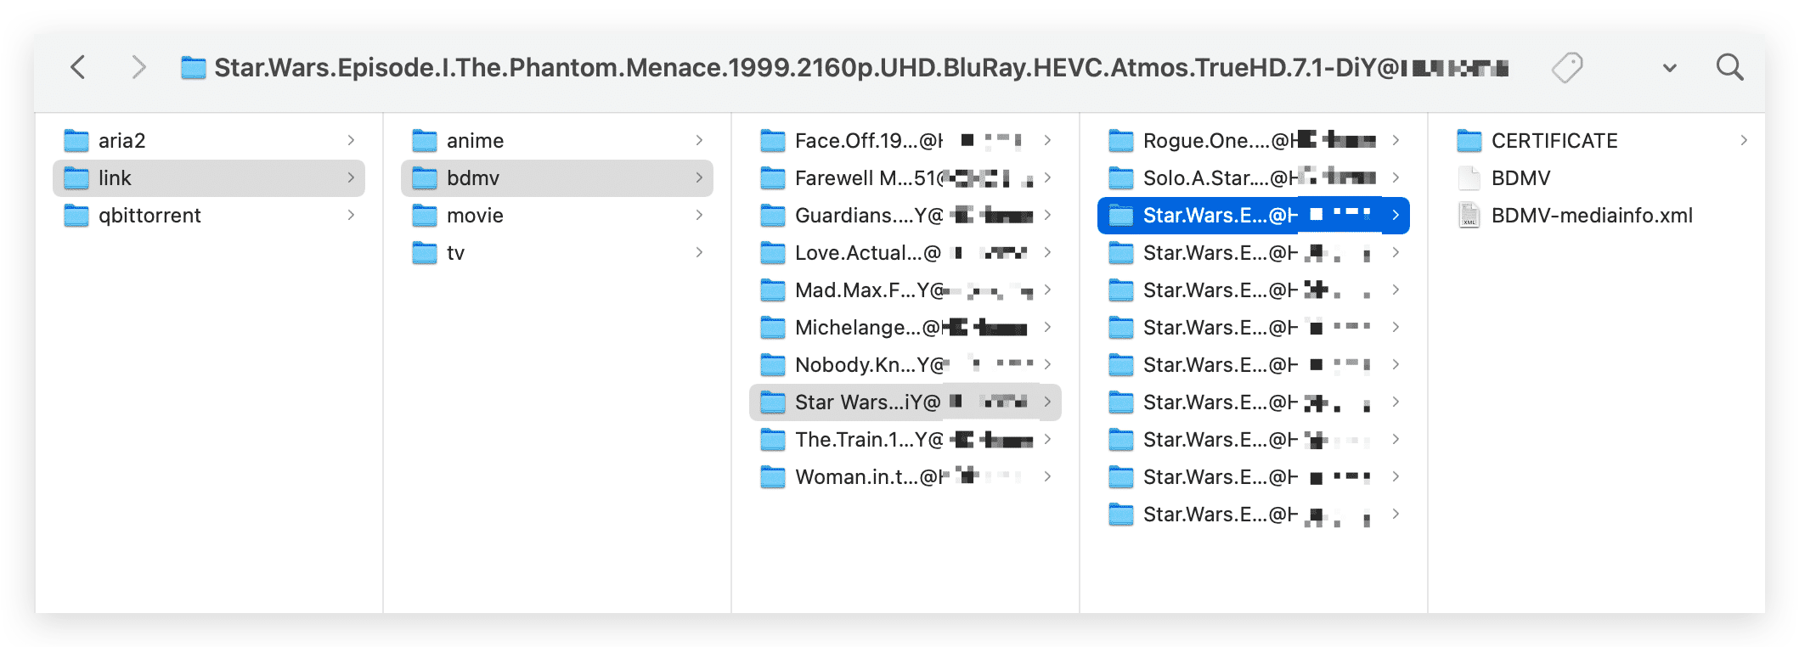Select the Rogue.One folder
Screen dimensions: 1799x647
[1216, 141]
